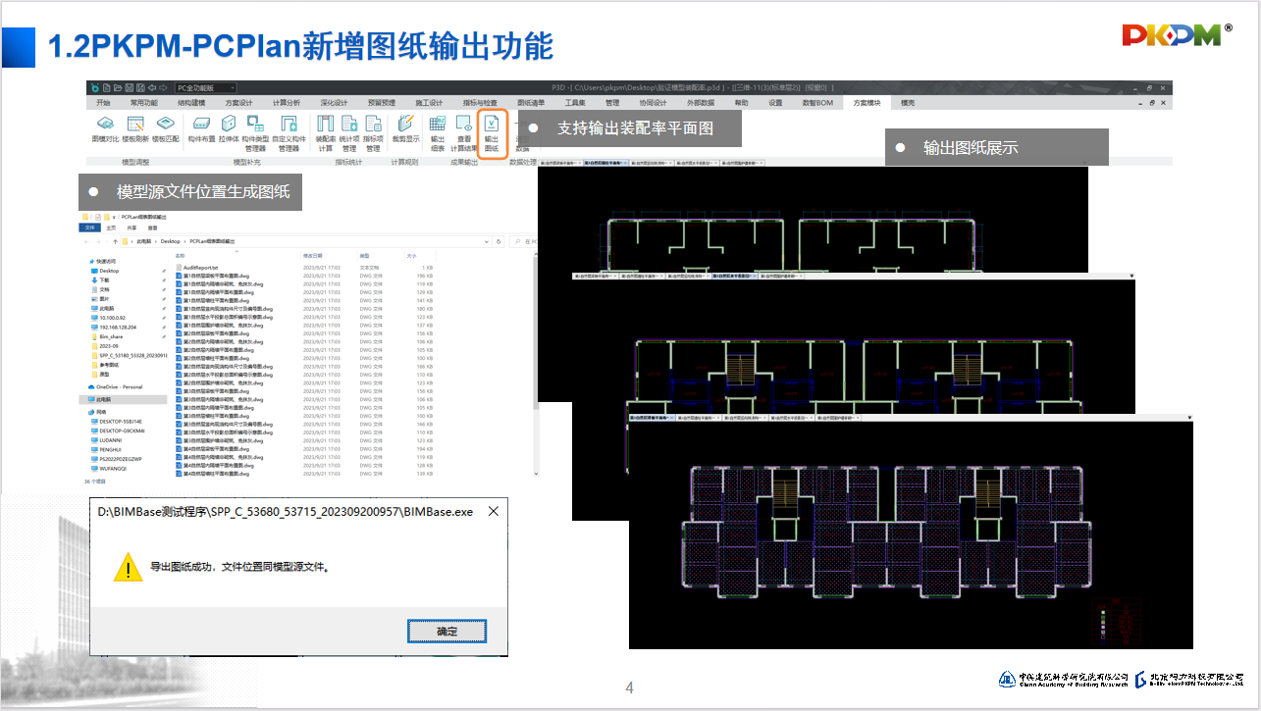Click the 裁剪显示 icon
Screen dimensions: 1261x711
pyautogui.click(x=405, y=128)
